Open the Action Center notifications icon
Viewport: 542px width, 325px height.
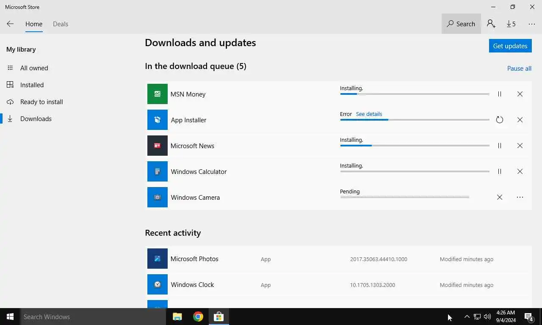[x=529, y=317]
